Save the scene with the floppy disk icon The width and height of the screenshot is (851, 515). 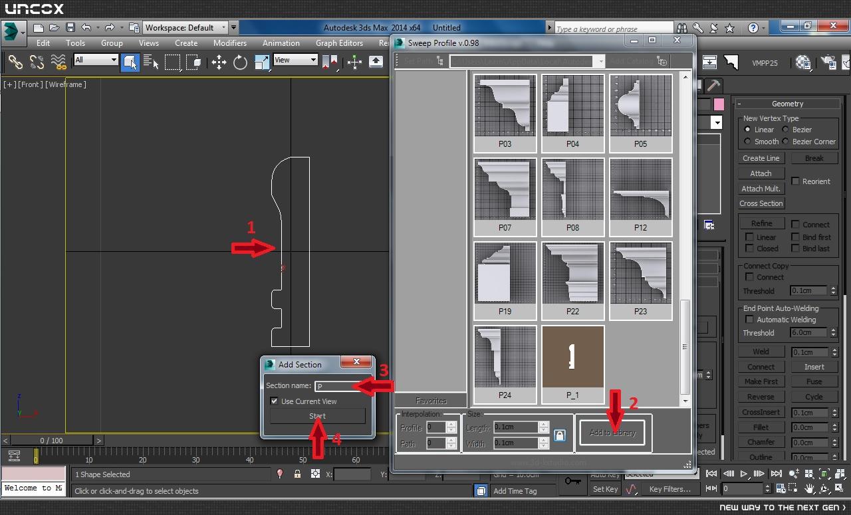(70, 28)
